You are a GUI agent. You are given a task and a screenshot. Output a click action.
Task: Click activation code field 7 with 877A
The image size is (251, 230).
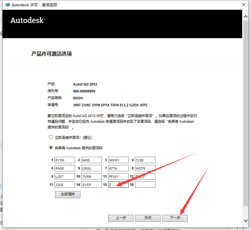click(x=118, y=168)
